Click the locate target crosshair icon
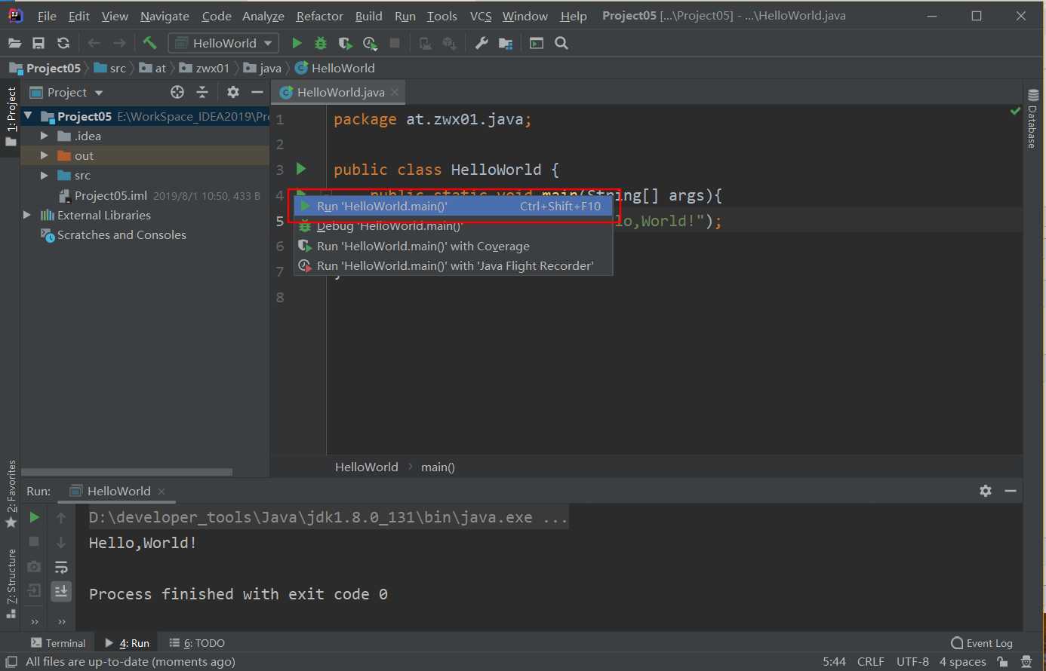The height and width of the screenshot is (671, 1046). click(177, 92)
